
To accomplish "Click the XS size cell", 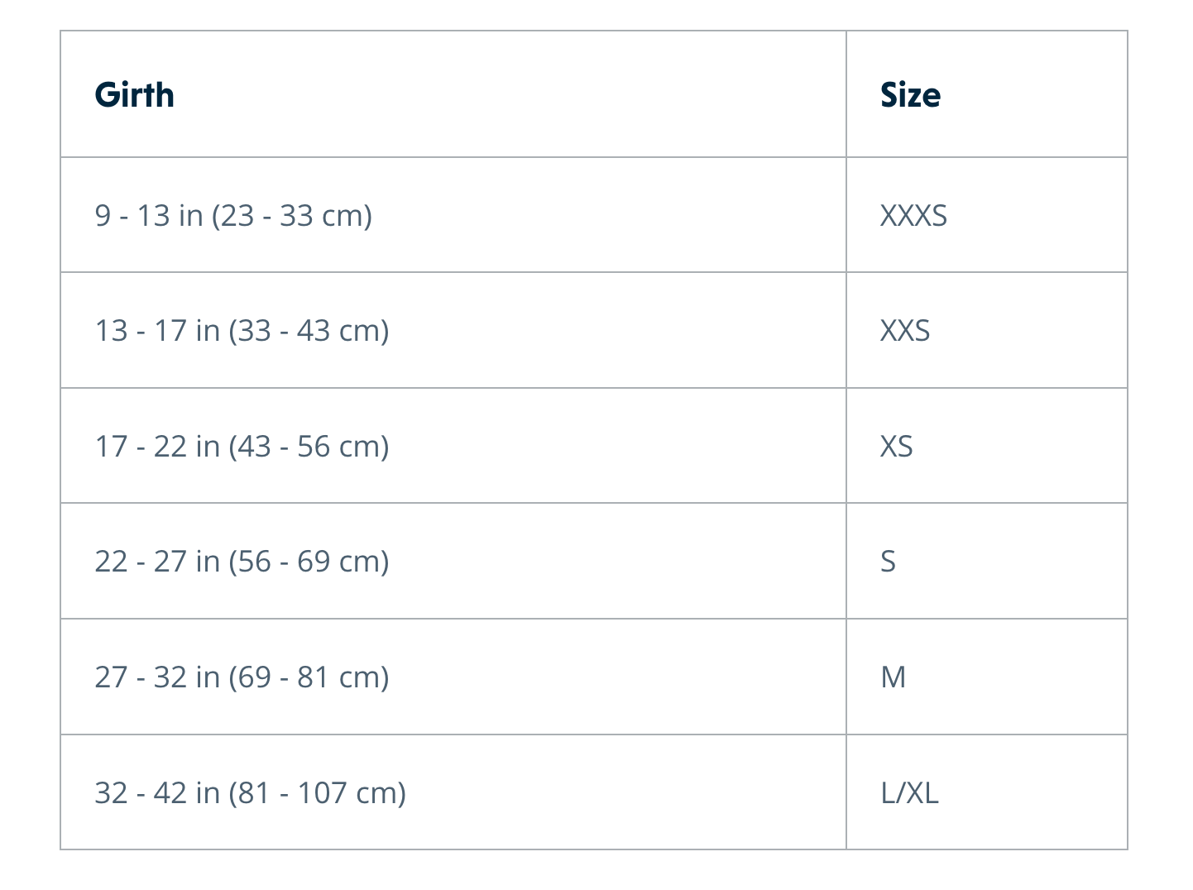I will pyautogui.click(x=897, y=447).
